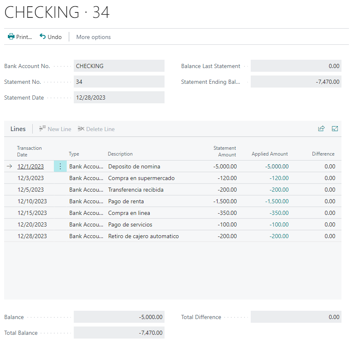
Task: Click the row selector arrow on first line
Action: click(x=10, y=166)
